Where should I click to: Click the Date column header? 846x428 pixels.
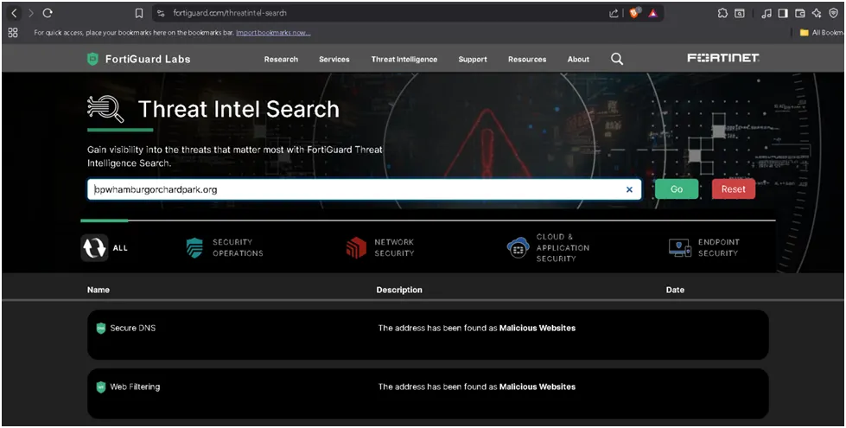[x=675, y=290]
